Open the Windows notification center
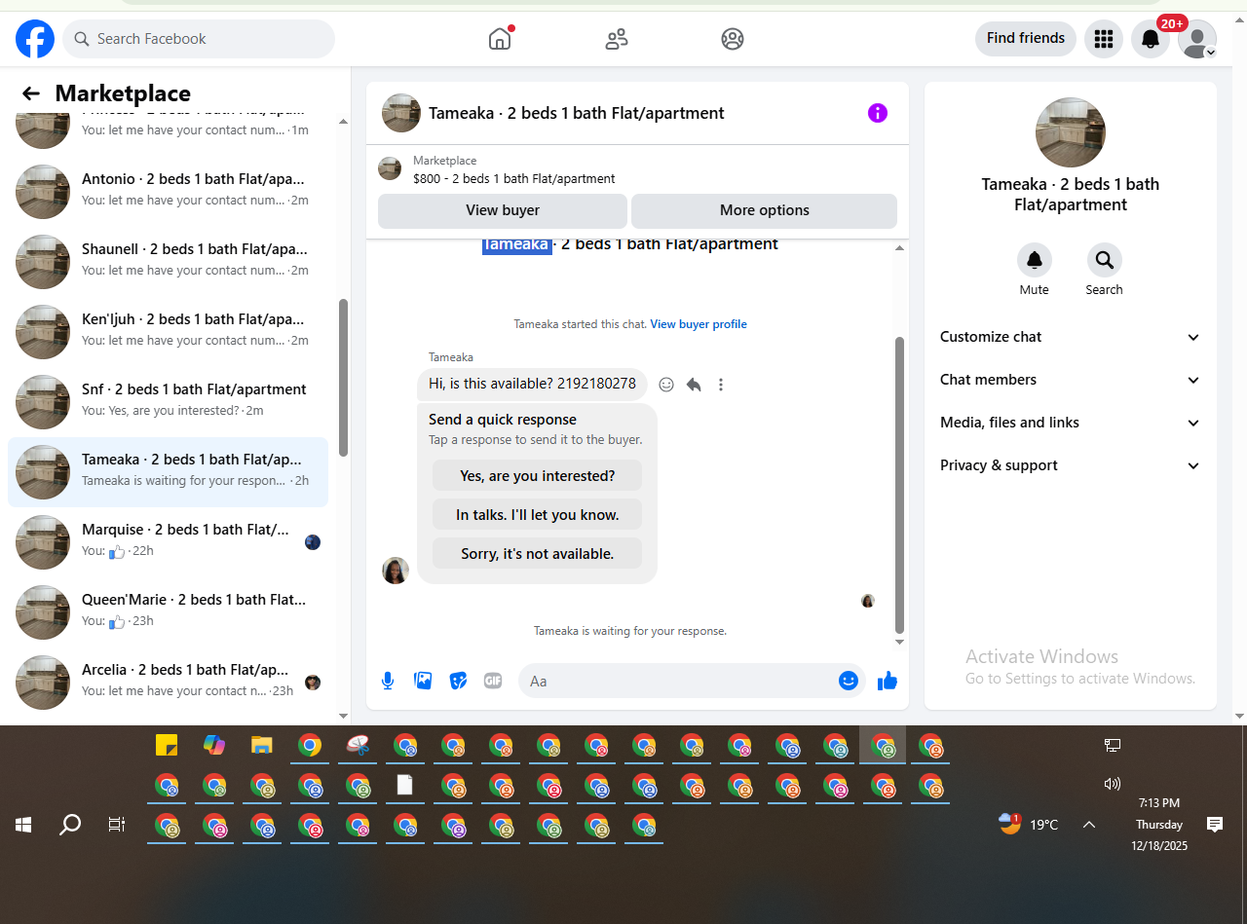Screen dimensions: 1247x924 coord(1215,825)
